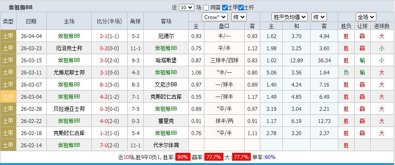Click the 赢率 77.7% badge
This screenshot has width=395, height=165.
click(x=214, y=157)
